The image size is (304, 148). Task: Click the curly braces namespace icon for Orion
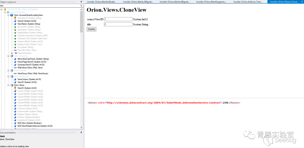click(x=8, y=12)
